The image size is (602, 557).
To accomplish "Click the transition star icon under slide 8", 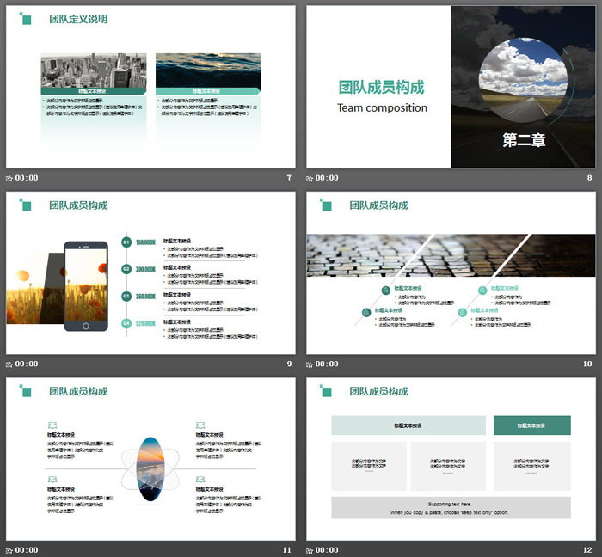I will tap(310, 178).
